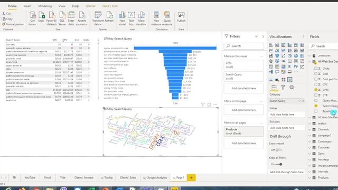
Task: Get more visuals via ellipsis icon
Action: tap(296, 72)
